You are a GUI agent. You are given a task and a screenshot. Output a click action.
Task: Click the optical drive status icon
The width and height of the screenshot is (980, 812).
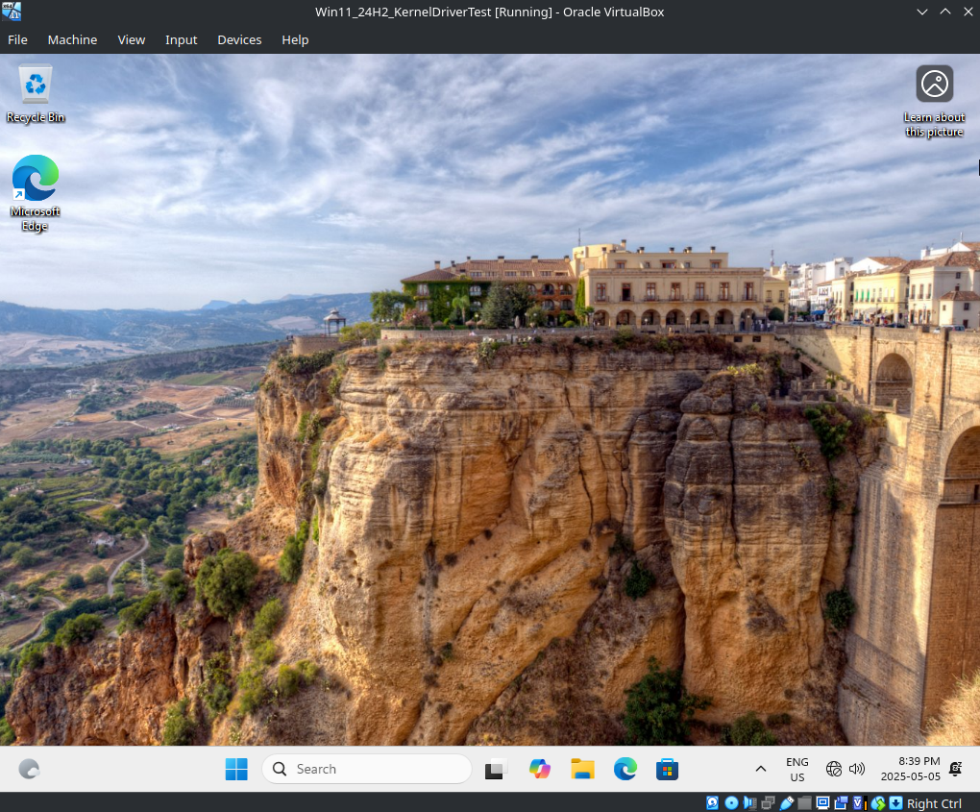(731, 802)
